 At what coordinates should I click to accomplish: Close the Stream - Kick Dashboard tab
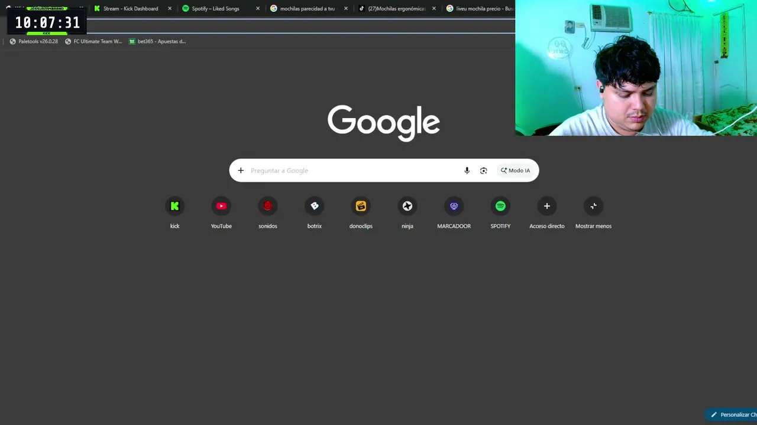click(x=170, y=9)
